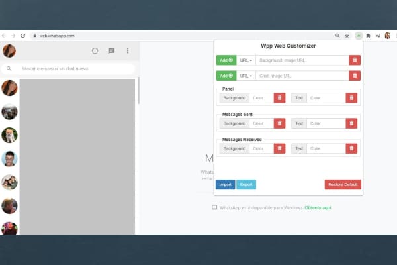The image size is (397, 265).
Task: Click the Restore Default button
Action: [x=343, y=185]
